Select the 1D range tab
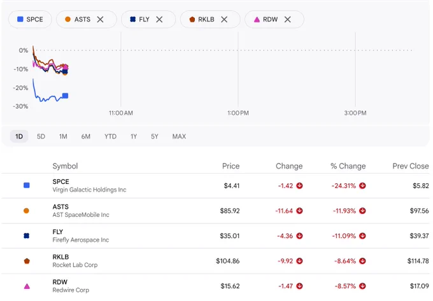433x301 pixels. click(19, 137)
